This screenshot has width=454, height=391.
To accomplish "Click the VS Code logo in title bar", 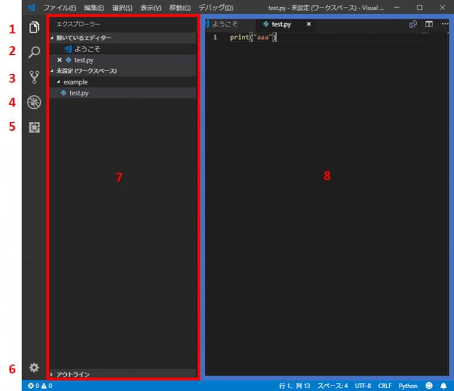I will [x=31, y=8].
